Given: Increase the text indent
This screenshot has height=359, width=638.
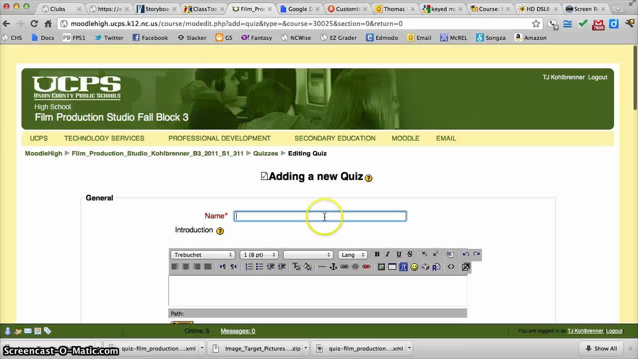Looking at the screenshot, I should click(x=282, y=267).
